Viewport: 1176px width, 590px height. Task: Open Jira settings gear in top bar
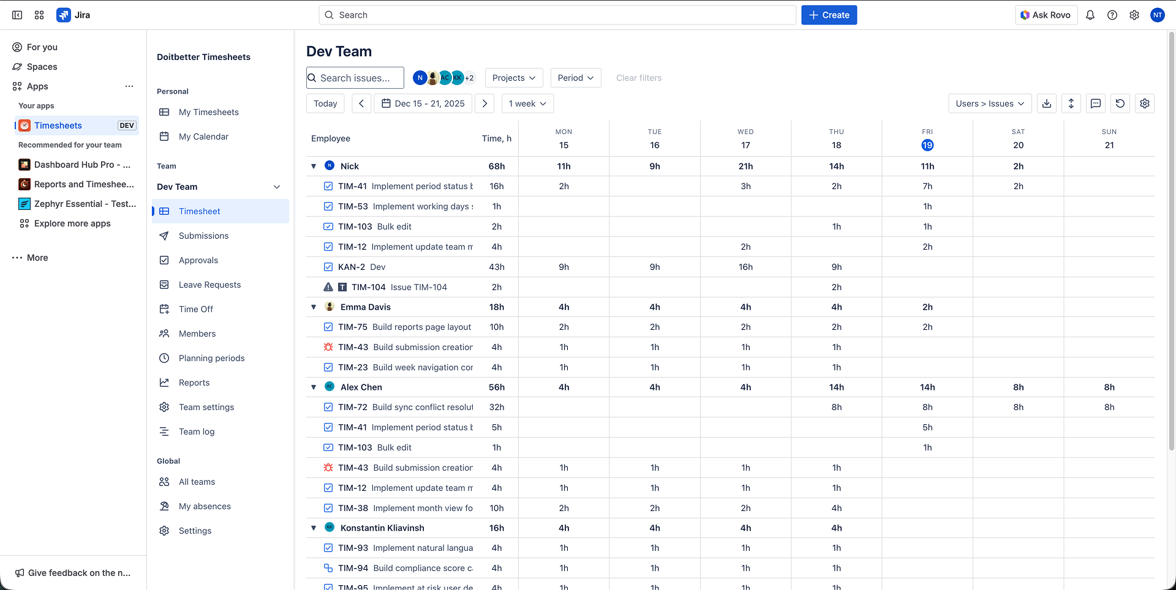click(1134, 15)
